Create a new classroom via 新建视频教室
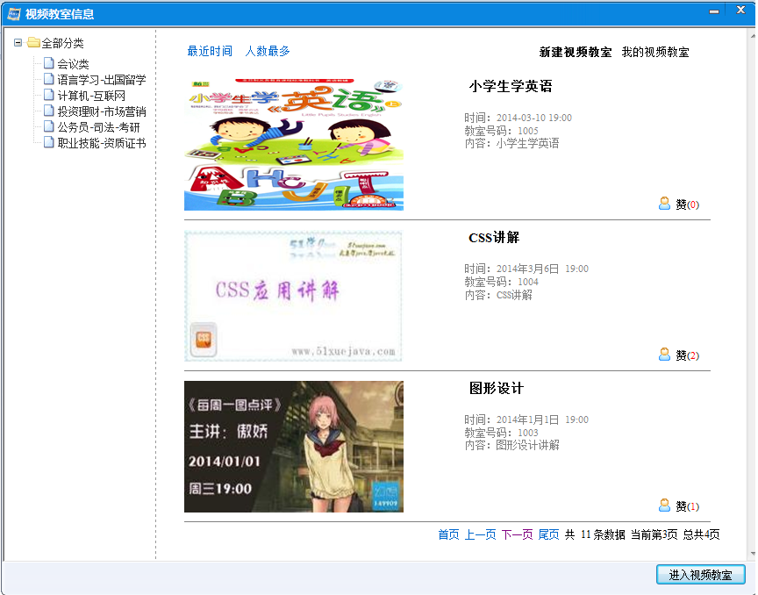Screen dimensions: 758x595 click(x=576, y=53)
